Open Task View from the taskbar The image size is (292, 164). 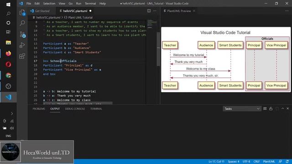click(x=8, y=32)
